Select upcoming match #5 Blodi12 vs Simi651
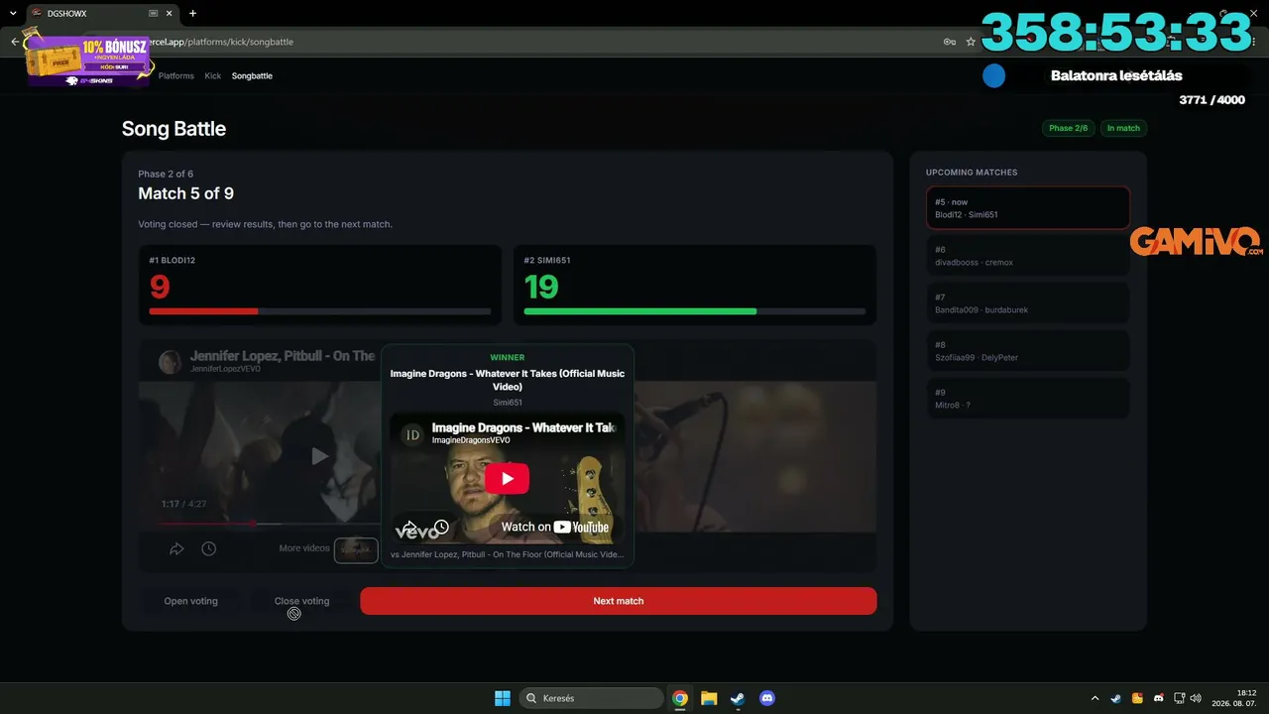This screenshot has width=1269, height=714. [x=1028, y=208]
